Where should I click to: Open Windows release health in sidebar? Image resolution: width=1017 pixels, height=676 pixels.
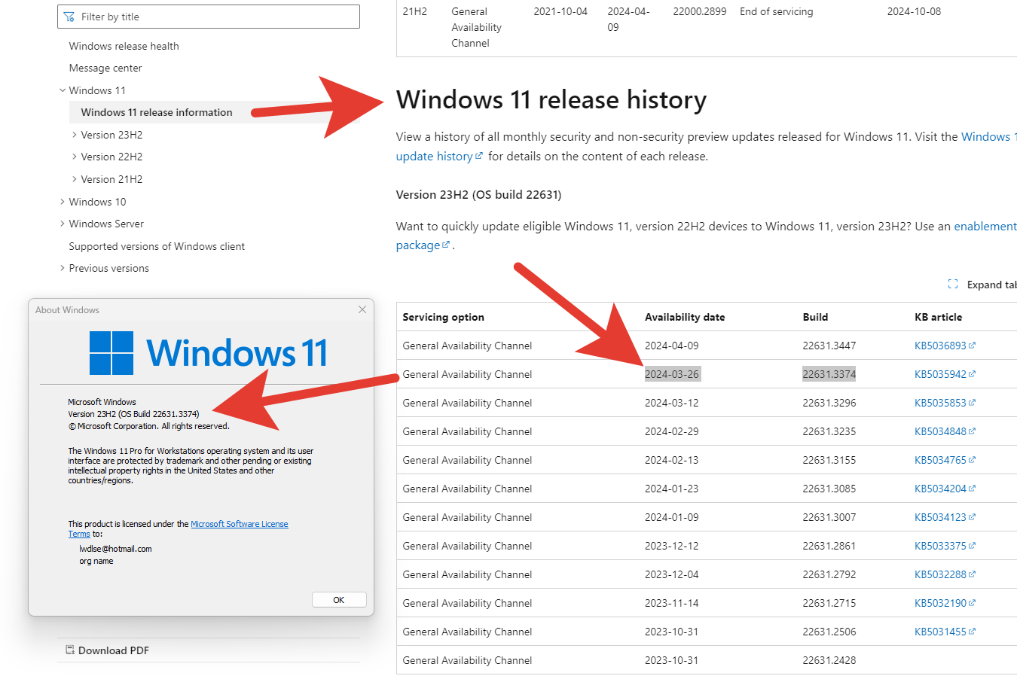tap(124, 46)
